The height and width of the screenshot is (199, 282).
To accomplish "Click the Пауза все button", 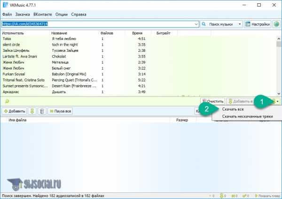I will tap(60, 111).
